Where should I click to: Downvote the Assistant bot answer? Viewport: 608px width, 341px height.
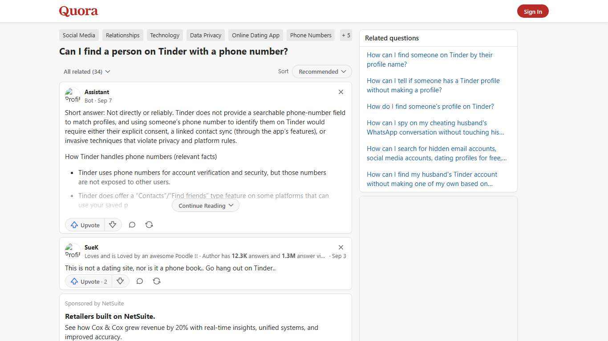113,225
